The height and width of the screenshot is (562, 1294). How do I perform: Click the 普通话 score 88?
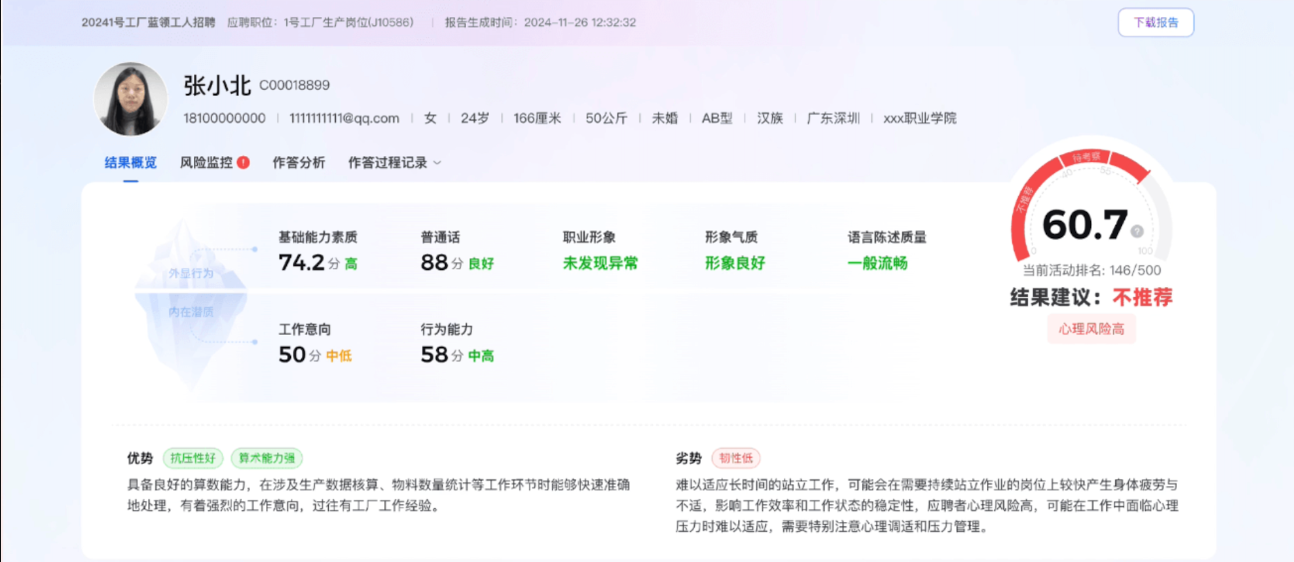tap(434, 262)
